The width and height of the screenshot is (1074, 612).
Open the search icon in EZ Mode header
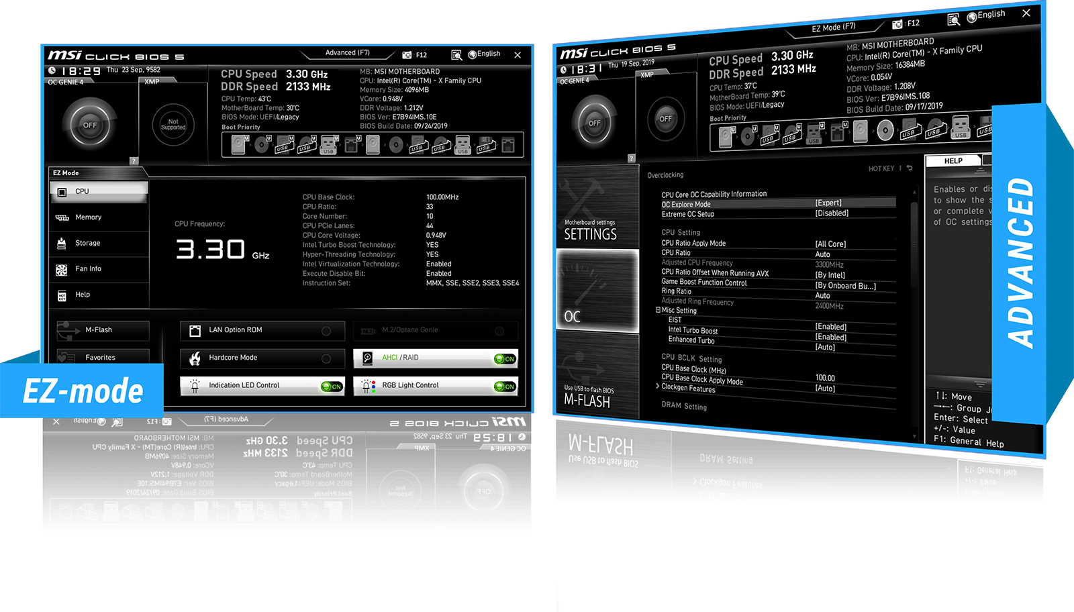(x=456, y=55)
